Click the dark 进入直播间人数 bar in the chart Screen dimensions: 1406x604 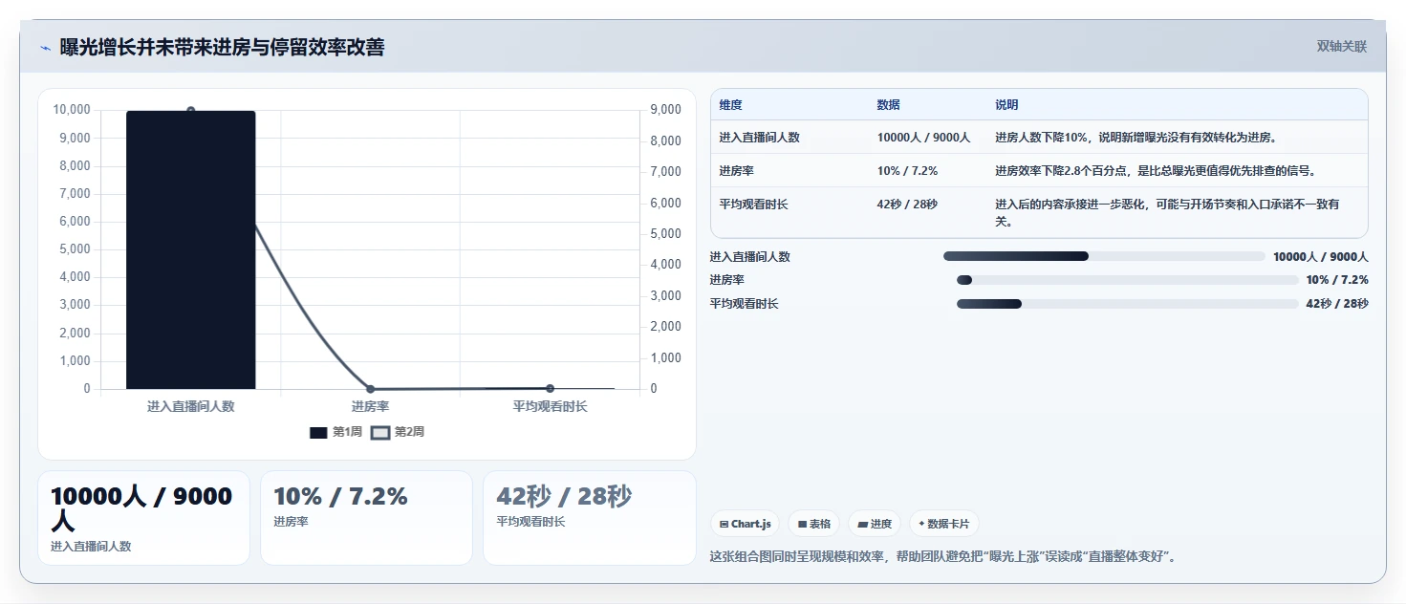coord(191,249)
